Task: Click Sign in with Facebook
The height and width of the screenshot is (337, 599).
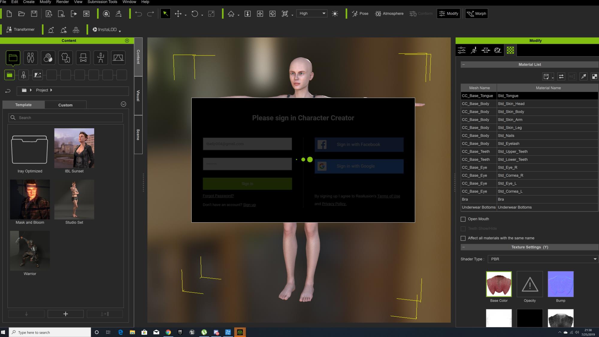Action: (359, 145)
